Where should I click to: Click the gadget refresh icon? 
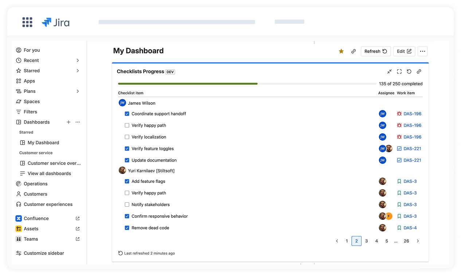click(409, 72)
